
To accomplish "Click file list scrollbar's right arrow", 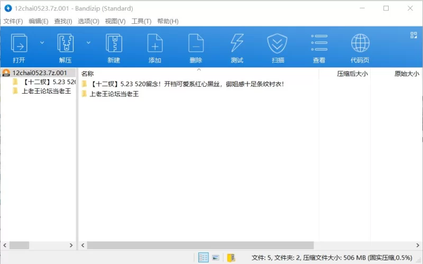I will point(418,245).
